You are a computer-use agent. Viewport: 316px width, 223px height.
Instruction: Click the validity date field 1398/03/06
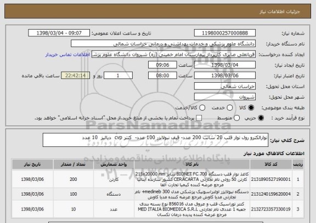click(225, 76)
